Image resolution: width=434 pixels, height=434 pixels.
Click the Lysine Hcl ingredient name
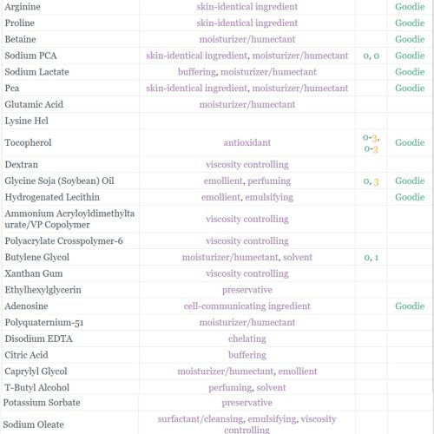[x=26, y=121]
